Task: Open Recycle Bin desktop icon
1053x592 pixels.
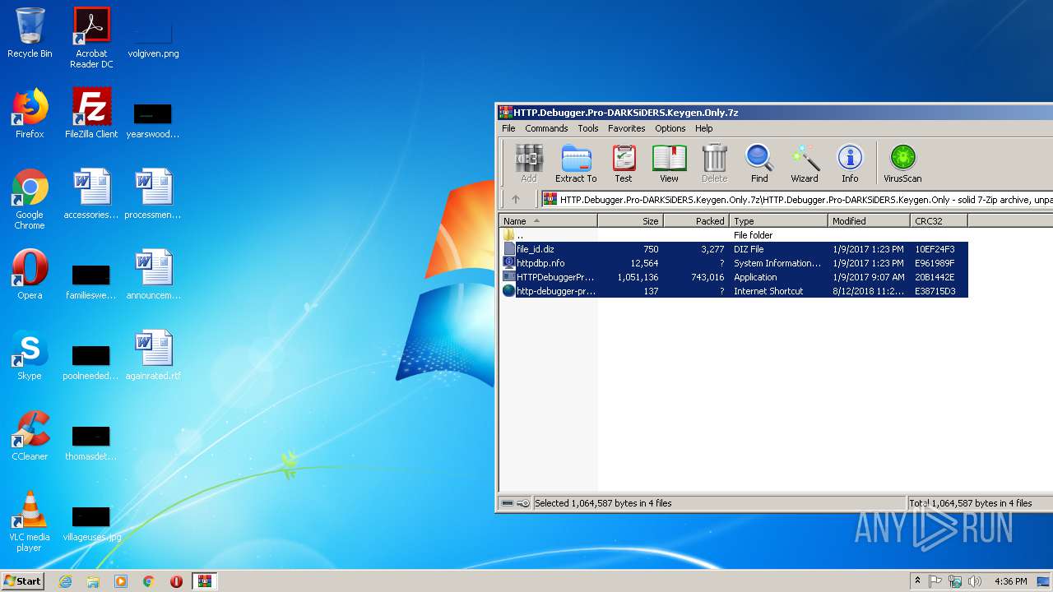Action: pyautogui.click(x=30, y=33)
